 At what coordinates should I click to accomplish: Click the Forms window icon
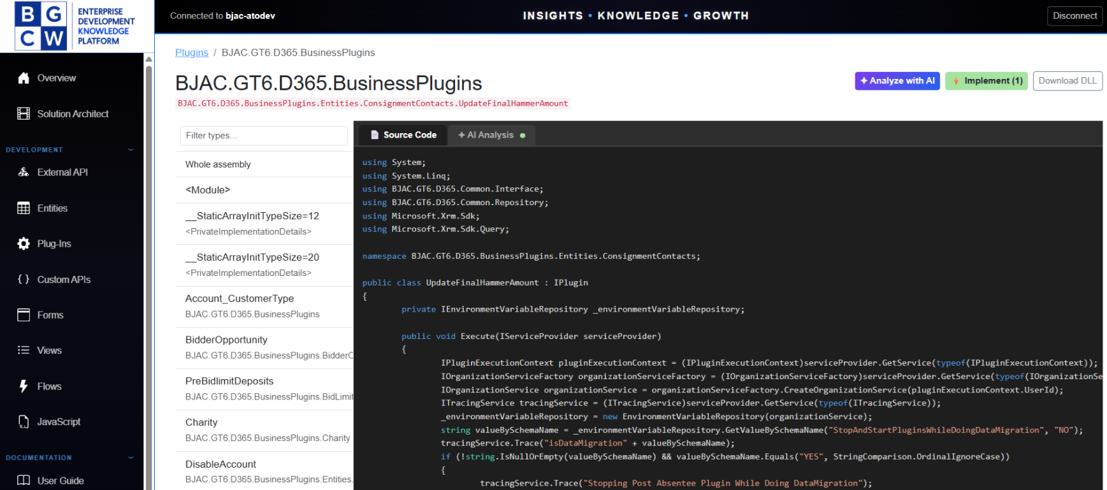(24, 315)
